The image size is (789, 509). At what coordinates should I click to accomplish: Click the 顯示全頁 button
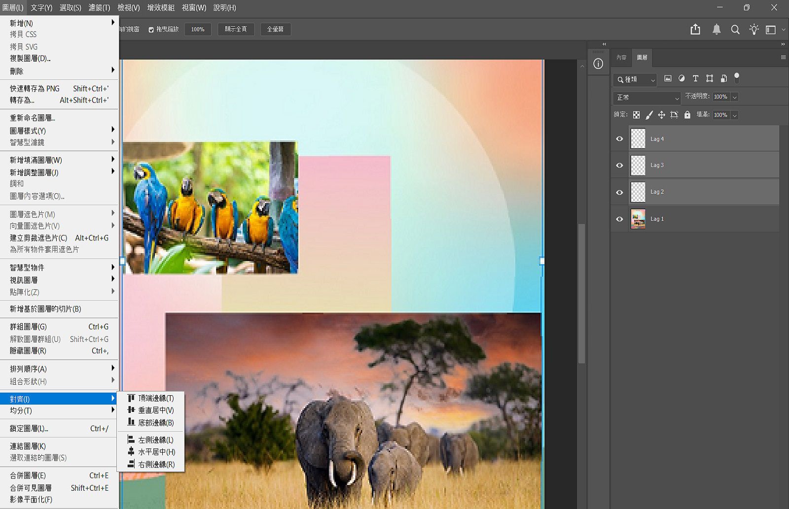(236, 30)
